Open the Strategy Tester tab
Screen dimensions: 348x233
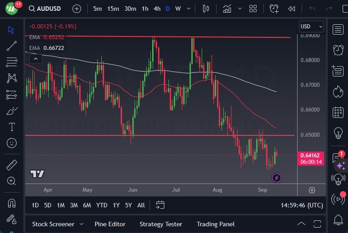(161, 224)
